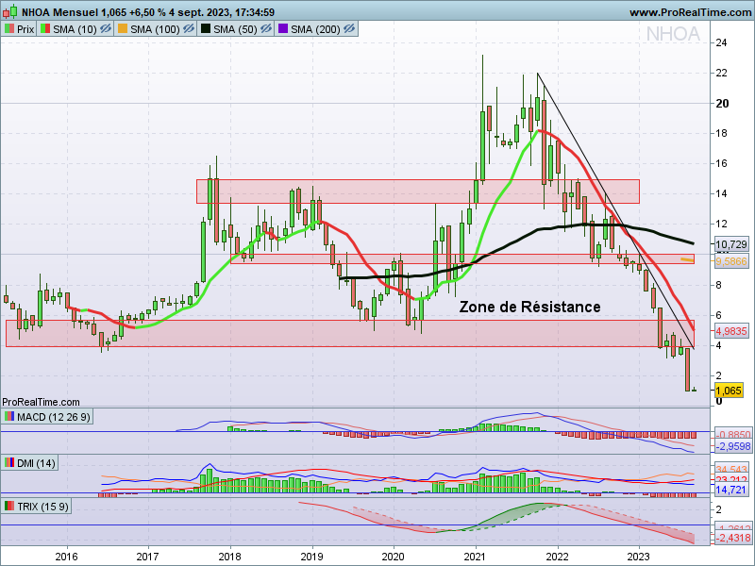Select the black descending trendline
The image size is (755, 566).
tap(615, 210)
